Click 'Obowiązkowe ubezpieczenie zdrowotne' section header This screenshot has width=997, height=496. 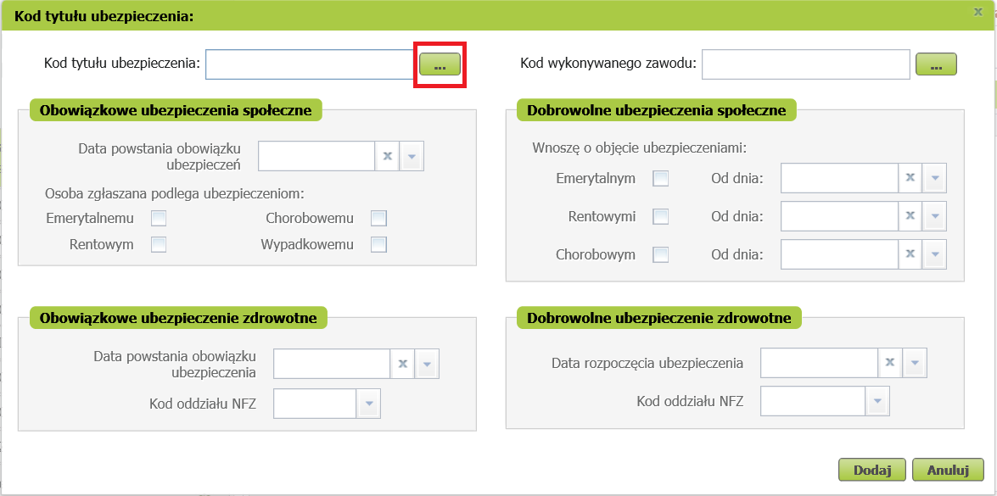click(x=178, y=318)
